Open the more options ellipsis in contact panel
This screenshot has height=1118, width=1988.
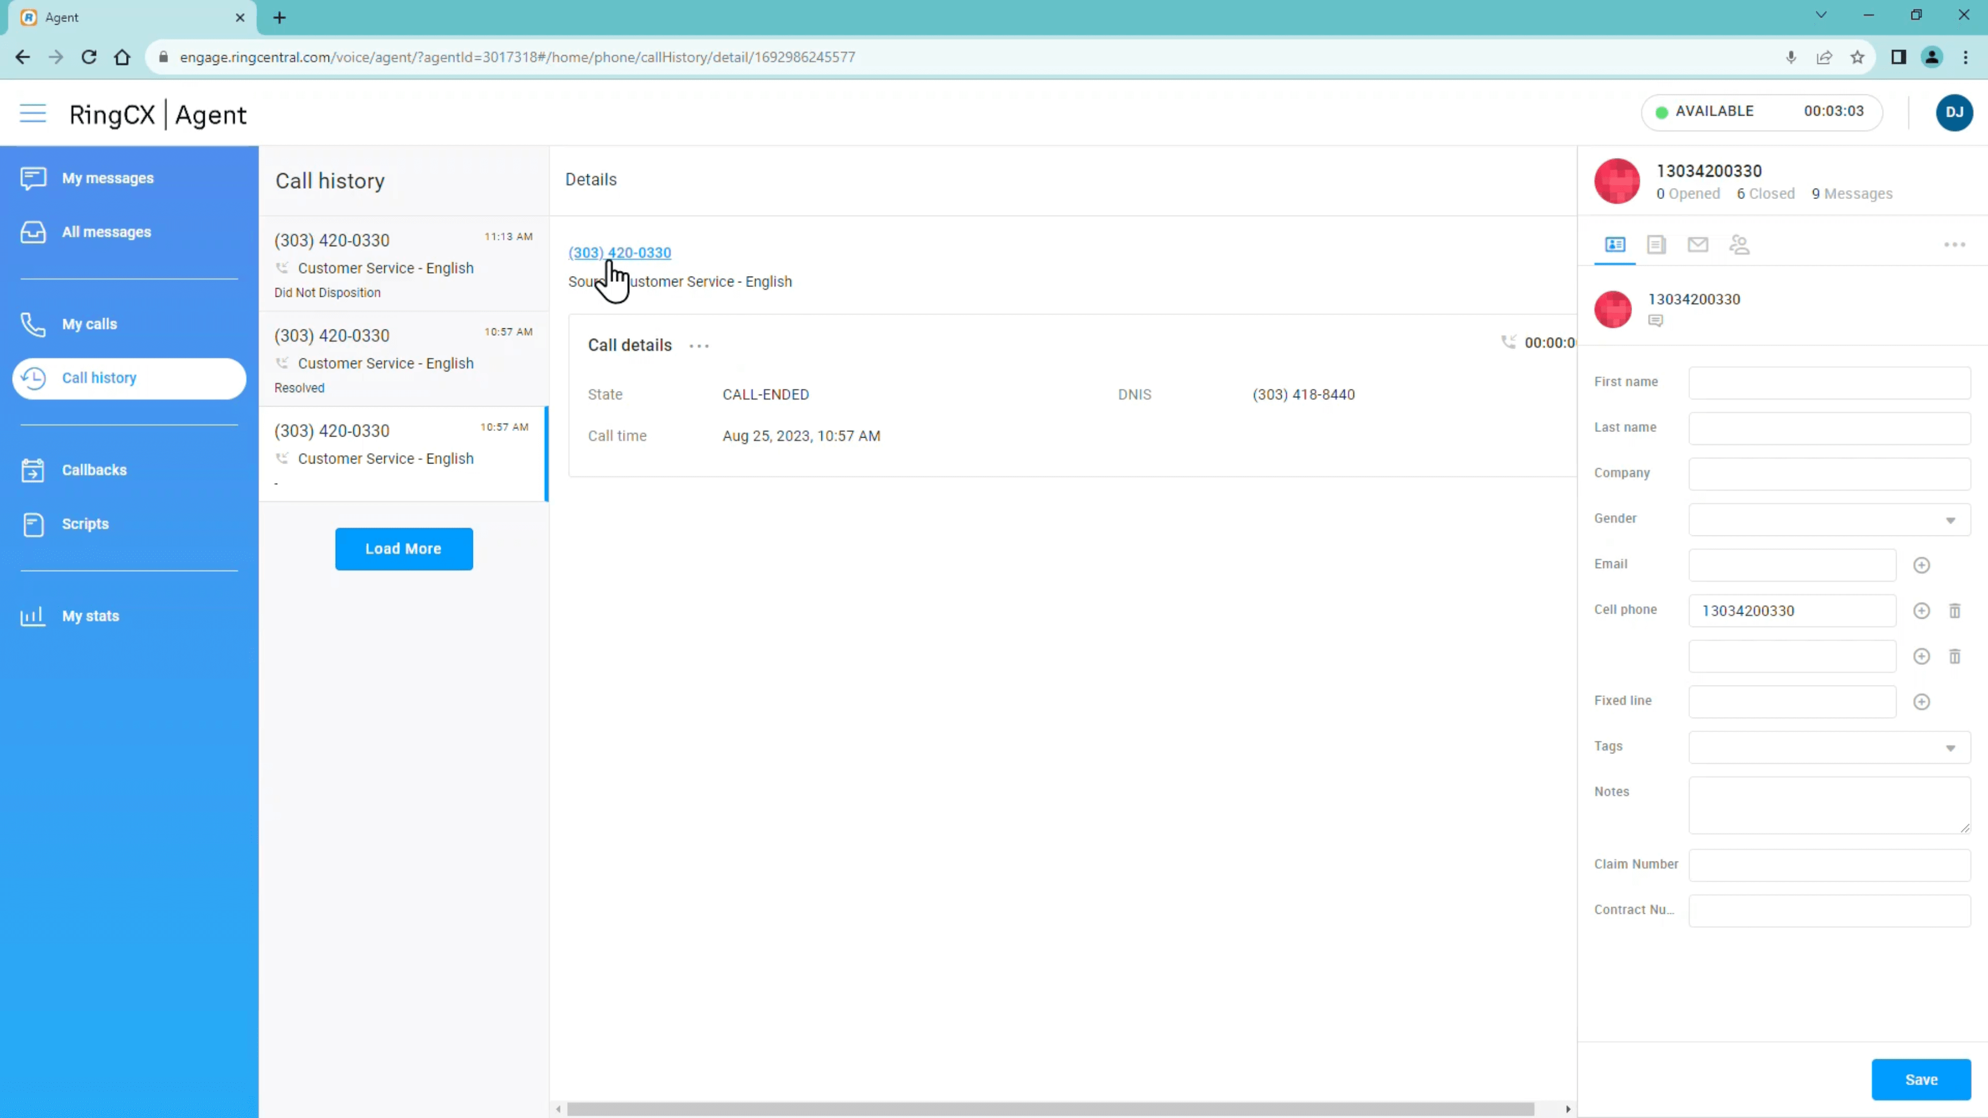pyautogui.click(x=1955, y=244)
